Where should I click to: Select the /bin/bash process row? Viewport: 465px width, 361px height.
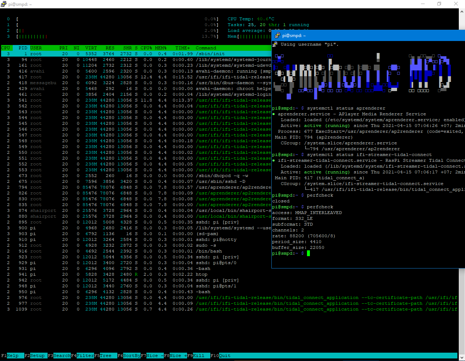(136, 251)
